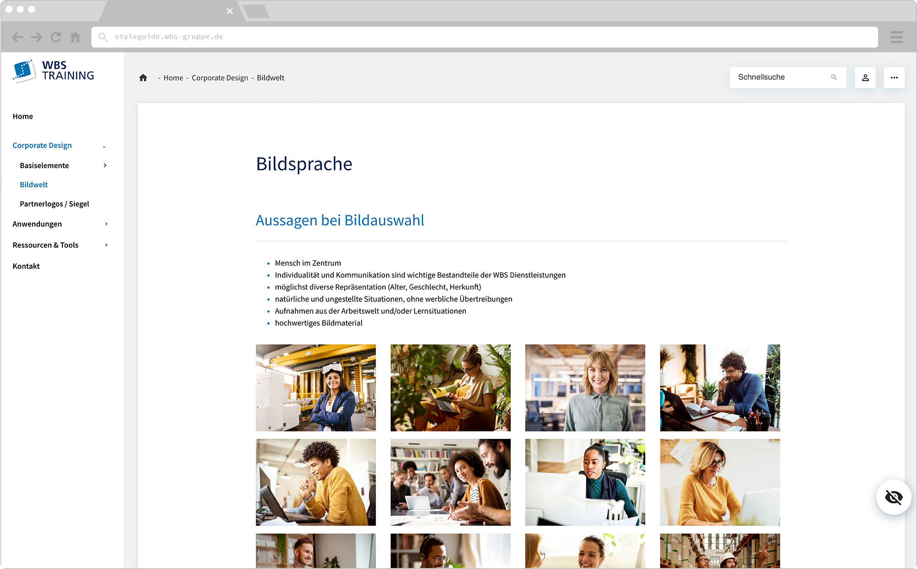Click the browser back arrow
The image size is (917, 569).
tap(17, 37)
